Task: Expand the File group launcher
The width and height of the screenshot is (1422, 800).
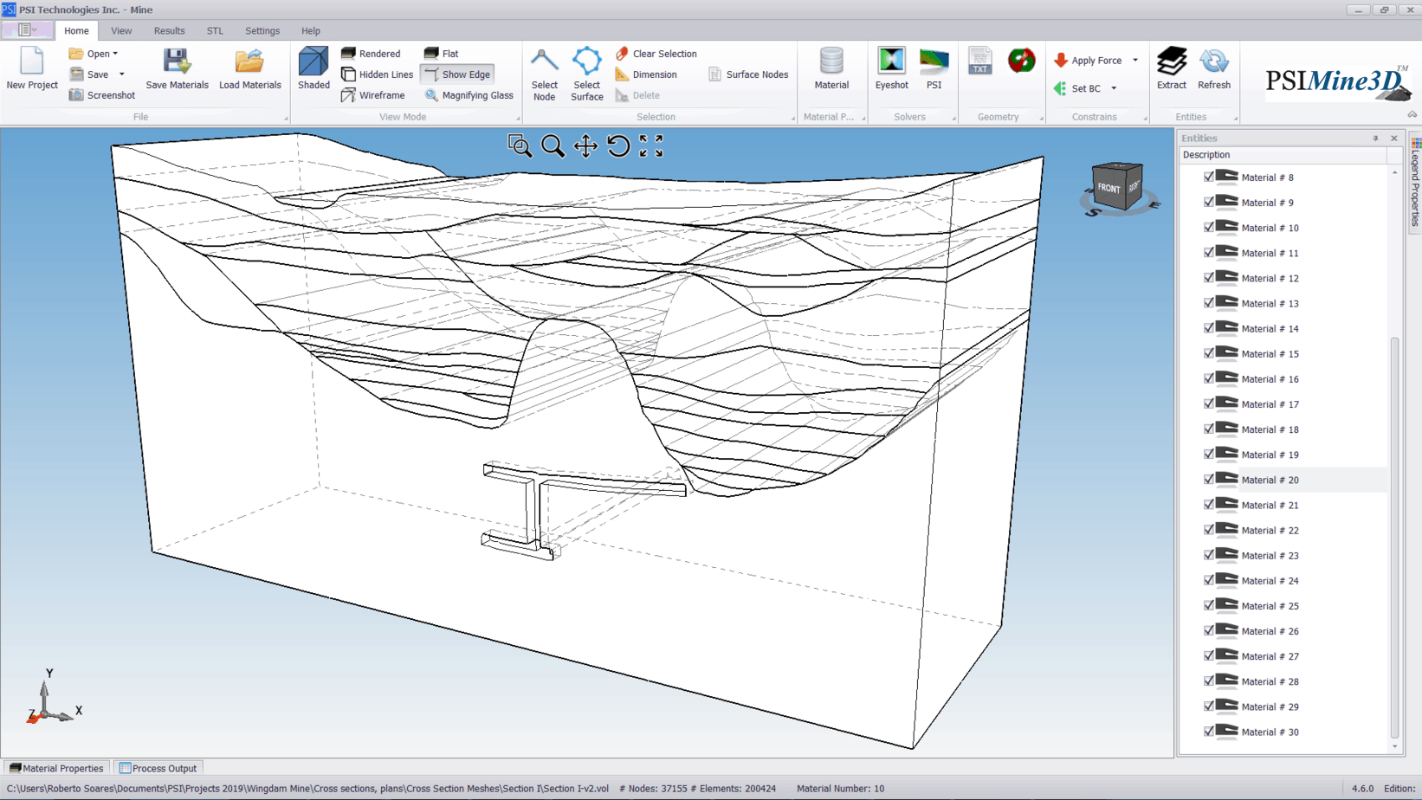Action: click(286, 119)
